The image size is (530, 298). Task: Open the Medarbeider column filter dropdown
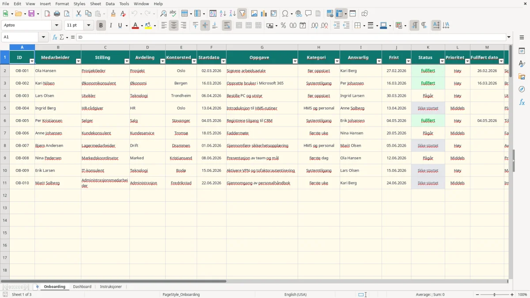click(x=78, y=61)
